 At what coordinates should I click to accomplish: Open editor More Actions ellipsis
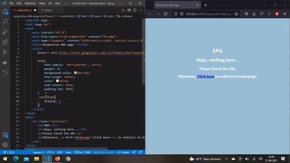[140, 10]
